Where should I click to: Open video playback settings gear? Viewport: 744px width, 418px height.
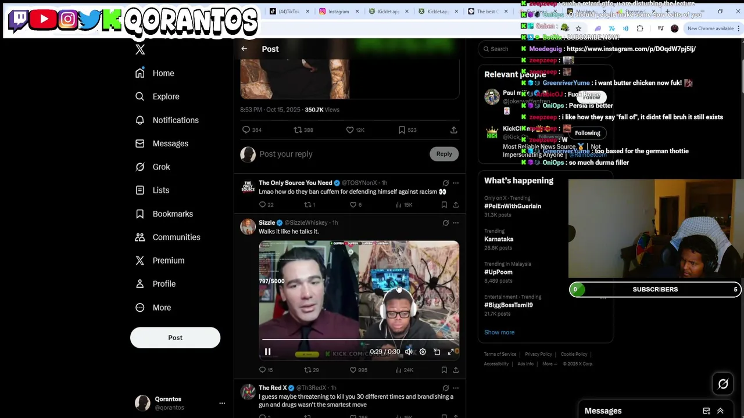pyautogui.click(x=423, y=352)
